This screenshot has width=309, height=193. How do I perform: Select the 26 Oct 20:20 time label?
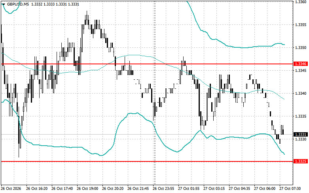coord(113,189)
